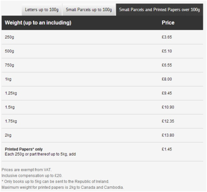Switch to Letters up to 100g tab
This screenshot has height=192, width=207.
point(42,10)
